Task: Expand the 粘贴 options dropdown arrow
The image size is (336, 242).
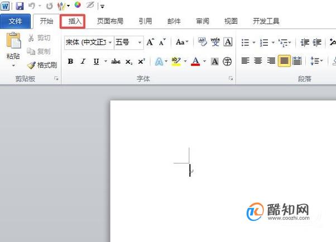Action: [13, 65]
